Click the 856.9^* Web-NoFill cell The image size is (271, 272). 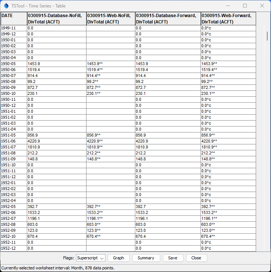click(x=111, y=135)
